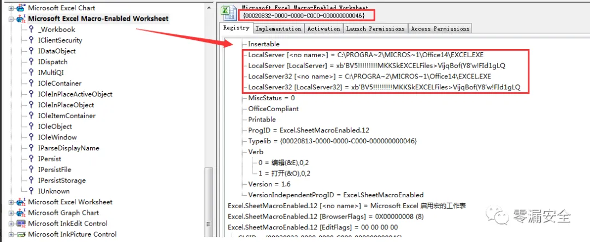Click the interface icon beside IUnknown

31,191
